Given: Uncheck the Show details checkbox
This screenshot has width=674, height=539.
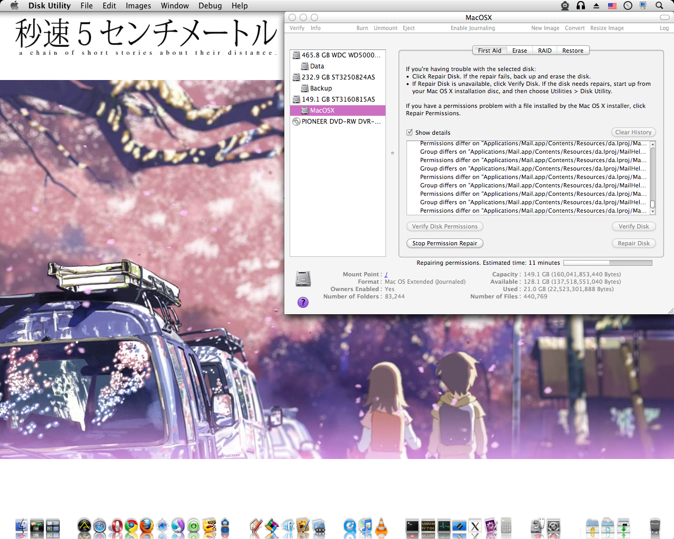Looking at the screenshot, I should tap(410, 132).
